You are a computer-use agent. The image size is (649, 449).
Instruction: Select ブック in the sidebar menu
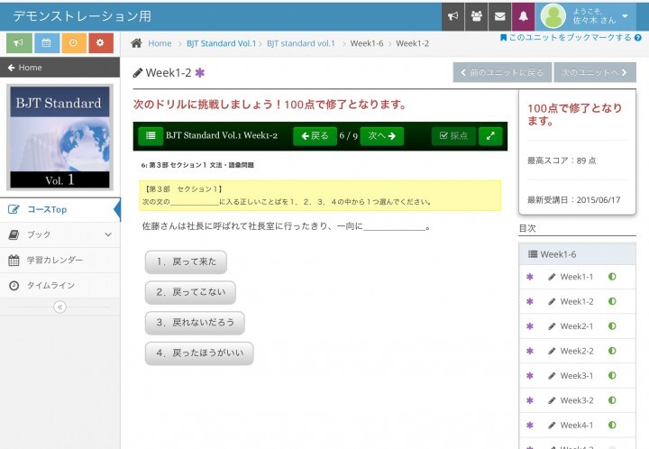(x=60, y=234)
